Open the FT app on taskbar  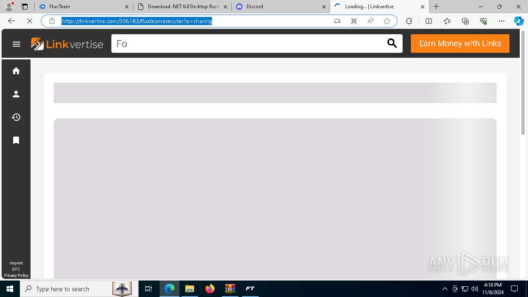coord(250,289)
